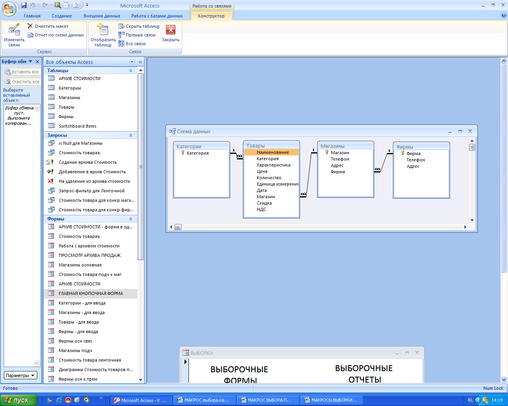Click the Схема данных vertical scrollbar down arrow
This screenshot has width=508, height=406.
472,220
